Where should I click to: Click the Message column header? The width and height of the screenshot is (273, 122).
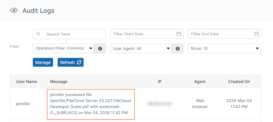(59, 82)
